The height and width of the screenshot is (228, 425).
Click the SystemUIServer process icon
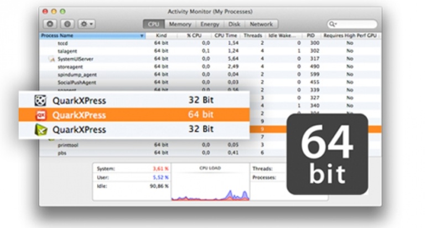52,59
